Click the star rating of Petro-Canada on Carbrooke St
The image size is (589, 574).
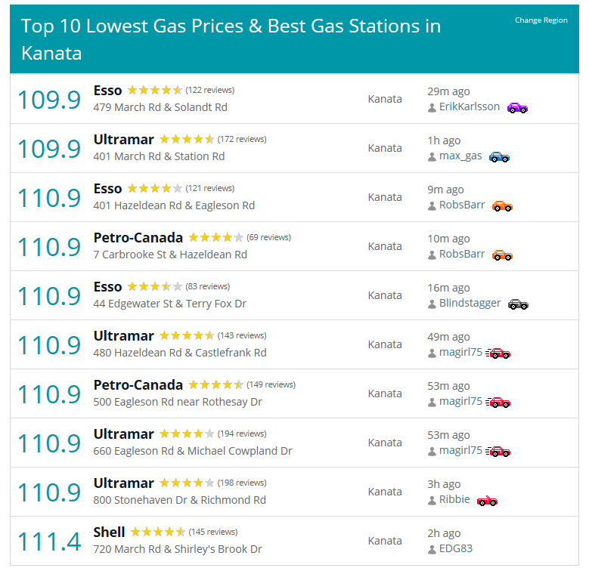coord(215,237)
